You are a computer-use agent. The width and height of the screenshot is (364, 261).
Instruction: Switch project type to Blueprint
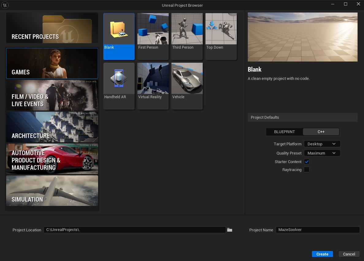click(284, 132)
